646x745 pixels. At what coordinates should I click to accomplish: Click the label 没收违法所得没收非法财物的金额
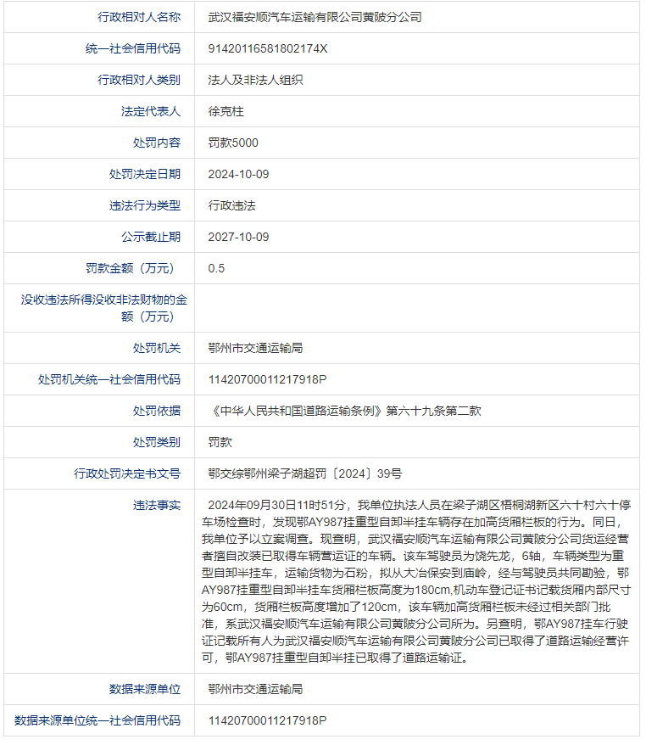pos(104,308)
